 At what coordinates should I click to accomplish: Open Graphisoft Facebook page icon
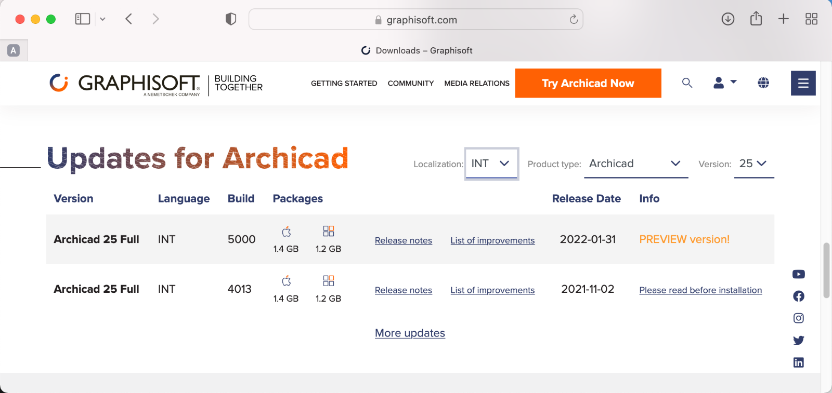click(x=799, y=296)
